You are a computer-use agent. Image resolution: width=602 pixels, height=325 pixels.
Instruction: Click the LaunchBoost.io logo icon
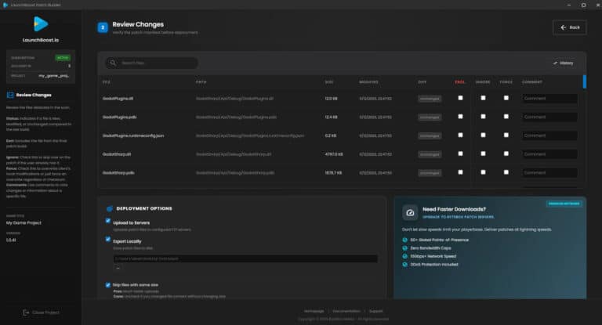(x=41, y=24)
